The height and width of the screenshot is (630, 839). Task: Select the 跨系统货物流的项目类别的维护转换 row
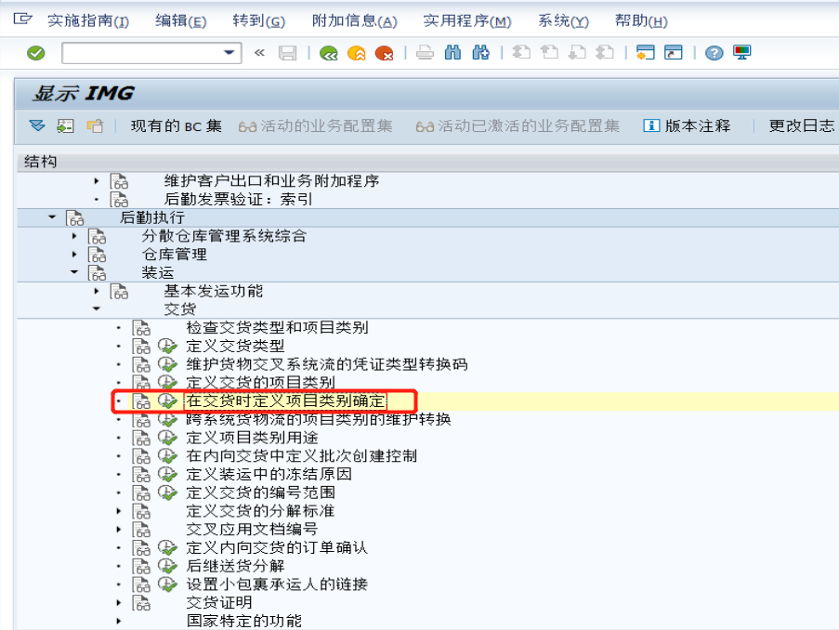tap(319, 419)
